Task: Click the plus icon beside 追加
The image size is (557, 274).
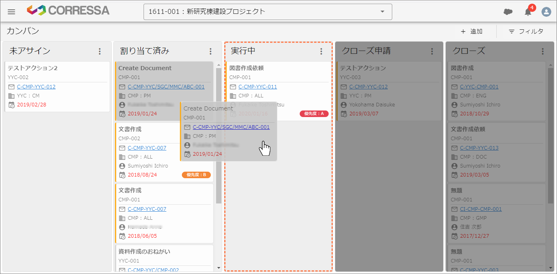Action: pos(462,31)
